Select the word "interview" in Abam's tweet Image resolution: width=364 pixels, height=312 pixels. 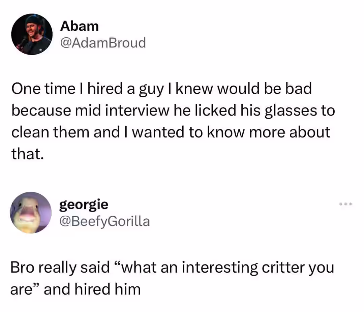(137, 110)
